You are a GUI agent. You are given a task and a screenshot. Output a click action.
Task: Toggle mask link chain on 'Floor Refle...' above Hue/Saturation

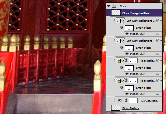click(126, 80)
